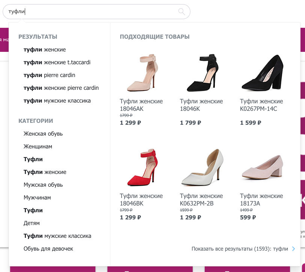This screenshot has height=272, width=305.
Task: Choose suggestion туфли pierre cardin
Action: pyautogui.click(x=49, y=75)
